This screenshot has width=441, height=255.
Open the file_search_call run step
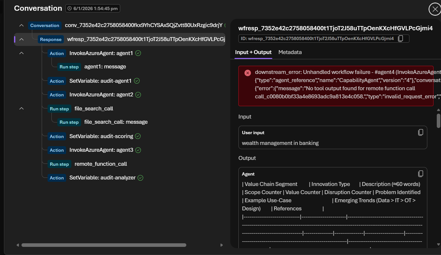click(x=94, y=109)
